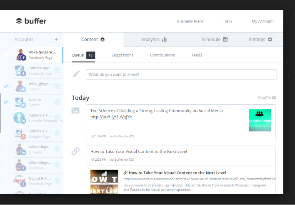Click Shuffle to reorder the queue
The image size is (295, 205).
point(267,98)
